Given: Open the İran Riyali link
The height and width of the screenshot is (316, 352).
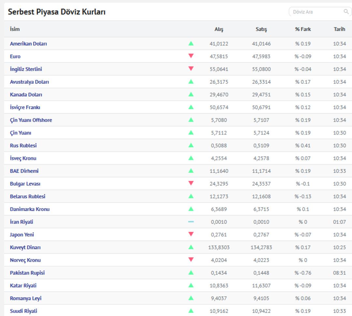Looking at the screenshot, I should coord(22,222).
